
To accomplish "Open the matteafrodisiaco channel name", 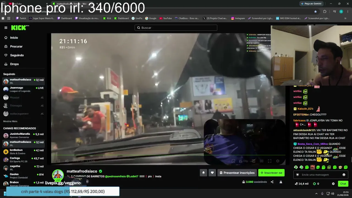I will coord(82,171).
